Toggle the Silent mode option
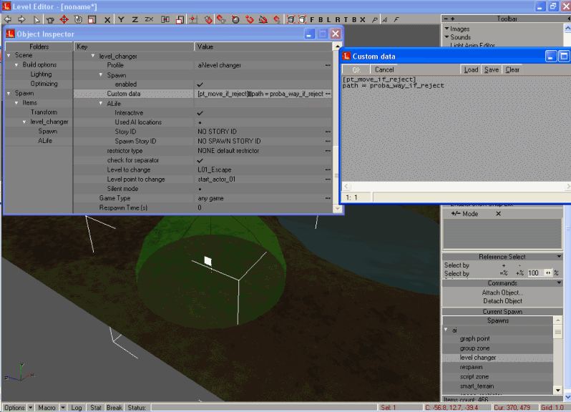 click(x=200, y=190)
